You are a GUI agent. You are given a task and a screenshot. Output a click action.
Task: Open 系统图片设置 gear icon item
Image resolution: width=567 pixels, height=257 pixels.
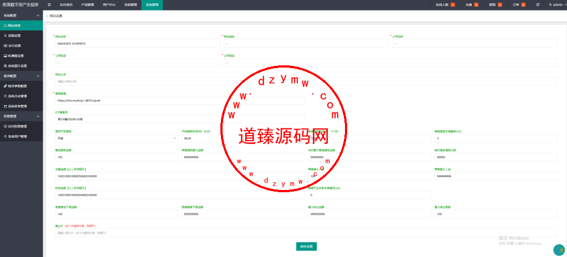point(6,66)
